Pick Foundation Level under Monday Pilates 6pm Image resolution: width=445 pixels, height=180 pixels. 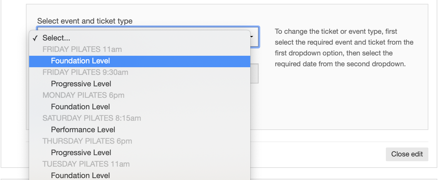pos(80,107)
